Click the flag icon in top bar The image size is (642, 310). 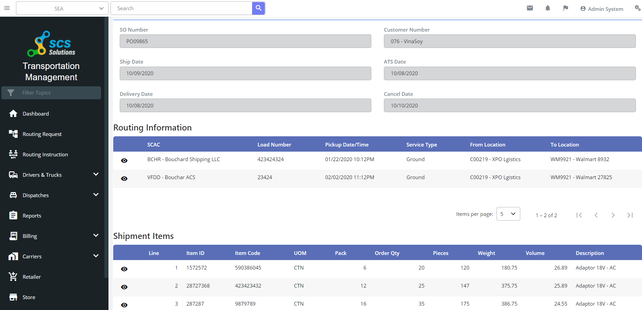[565, 8]
